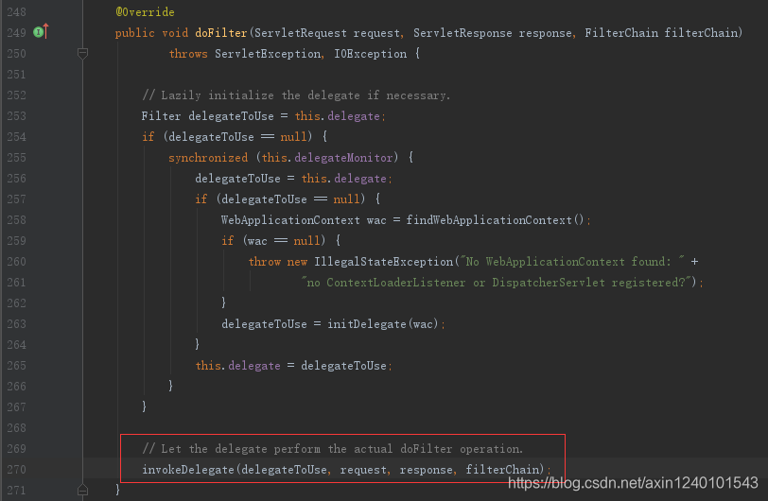
Task: Click the 'Let the delegate perform' comment
Action: click(333, 449)
